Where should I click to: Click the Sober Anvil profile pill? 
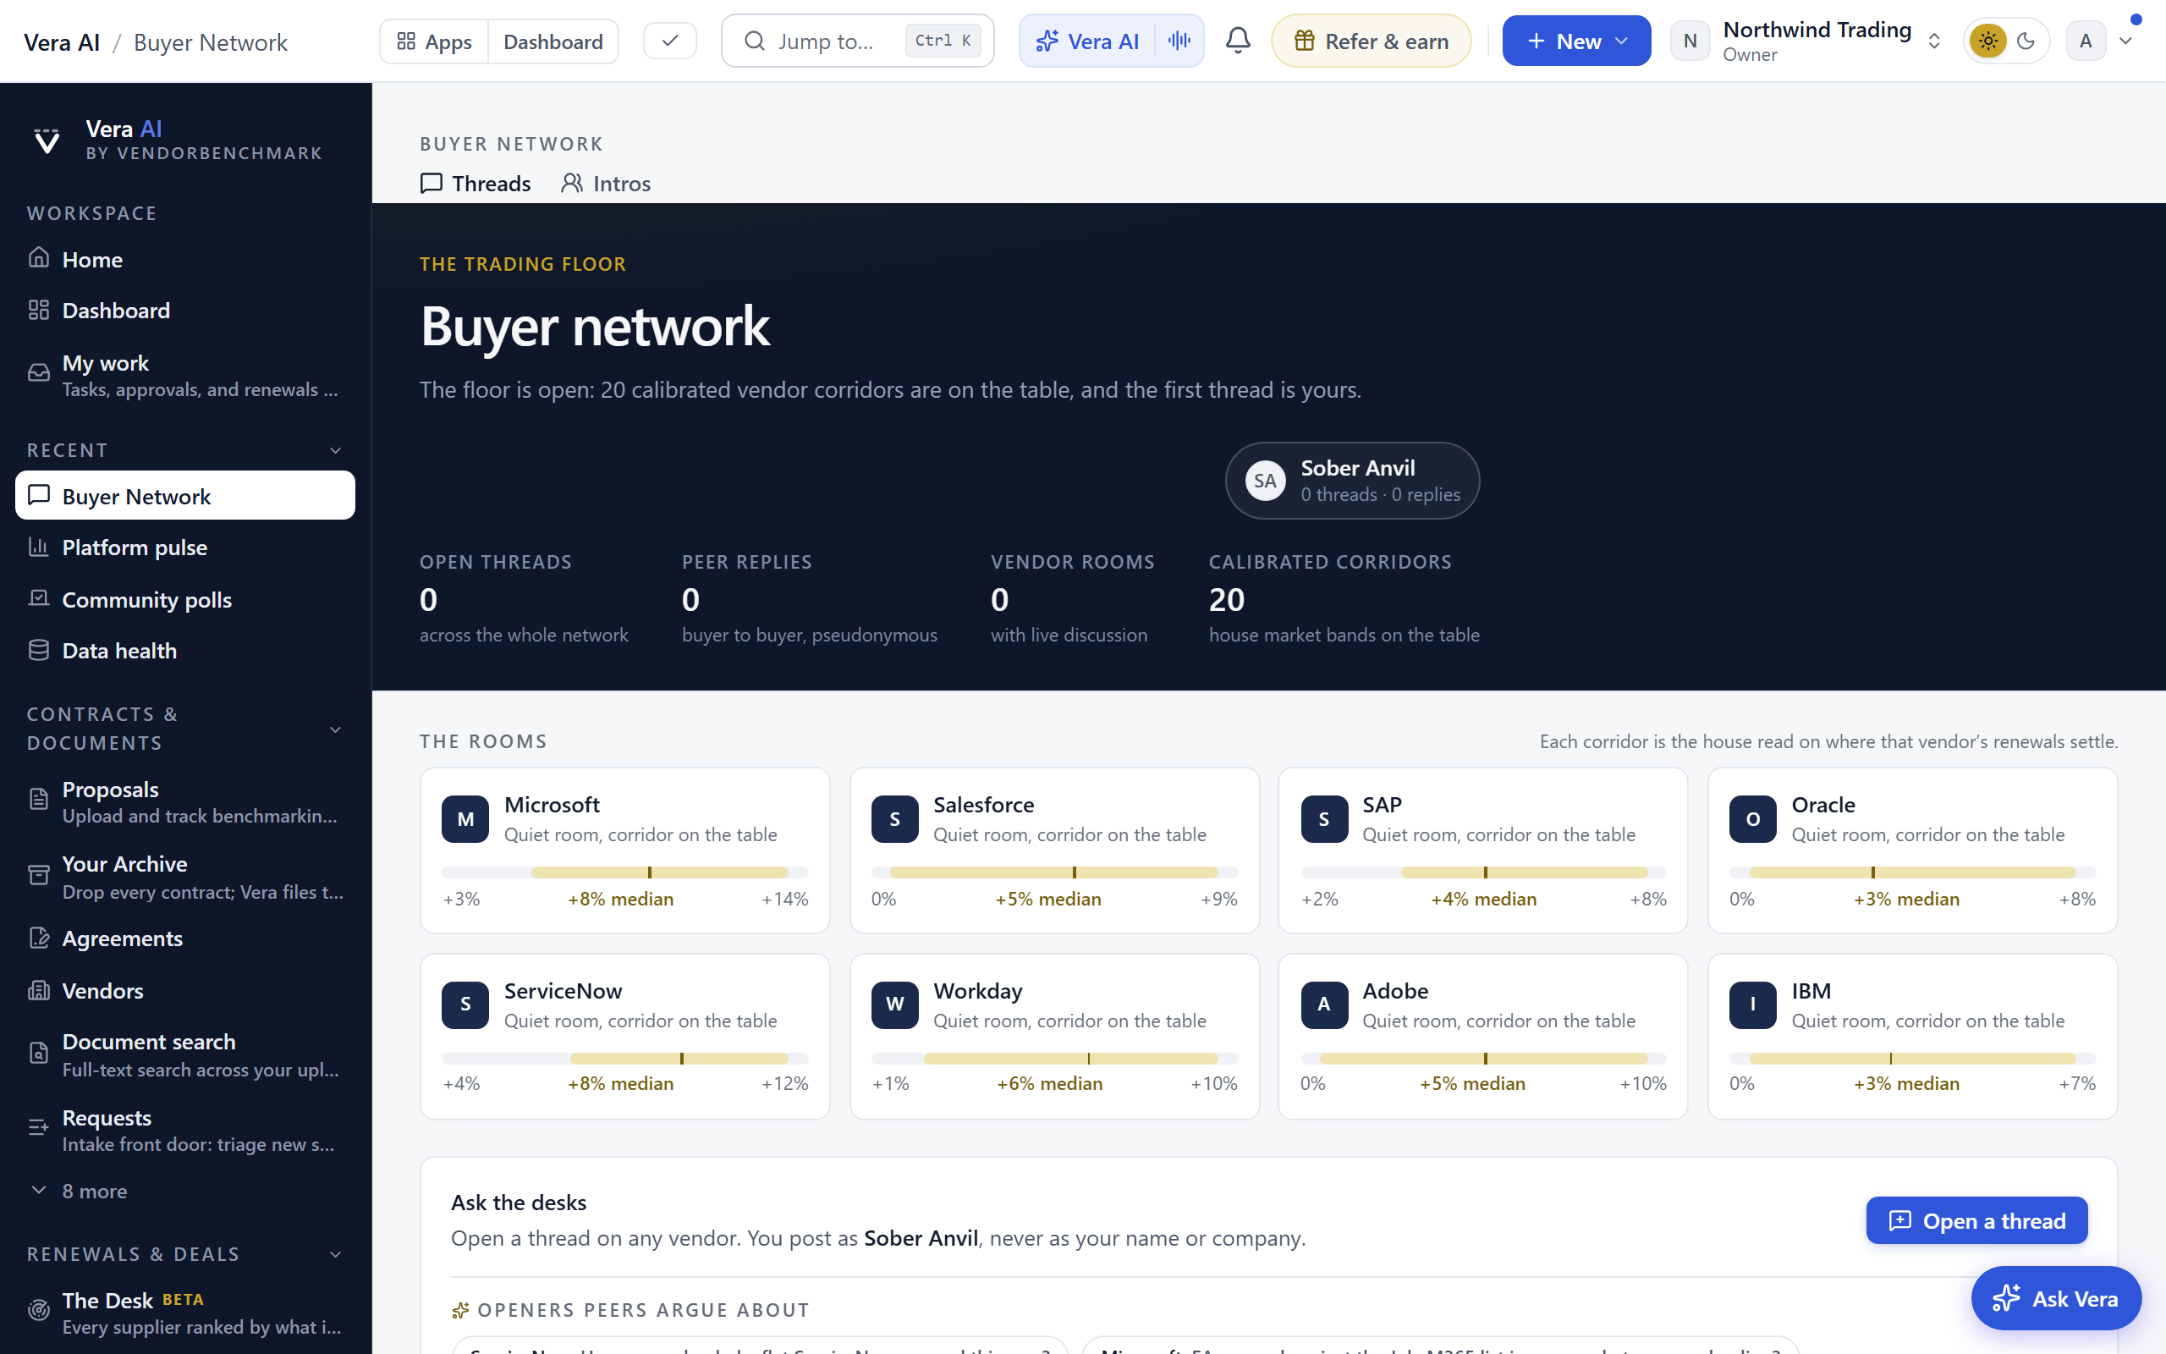(1351, 480)
